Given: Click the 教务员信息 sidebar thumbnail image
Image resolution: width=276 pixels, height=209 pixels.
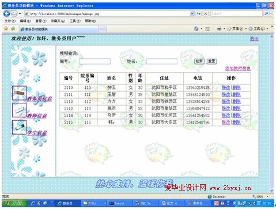Looking at the screenshot, I should [19, 93].
